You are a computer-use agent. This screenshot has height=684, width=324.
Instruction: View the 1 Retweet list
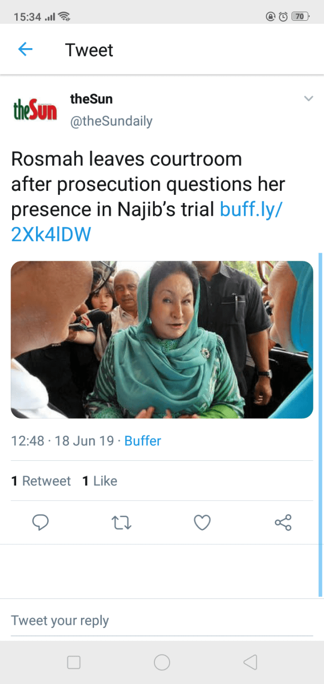tap(41, 480)
